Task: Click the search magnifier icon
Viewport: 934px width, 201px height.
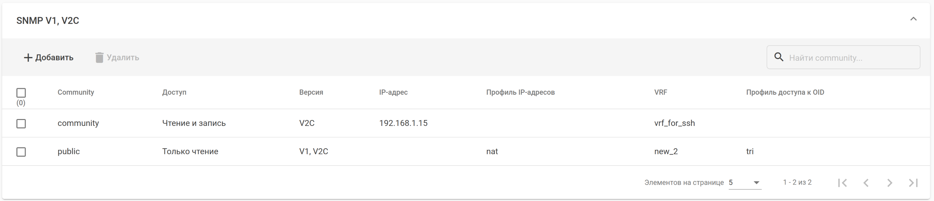Action: (x=778, y=57)
